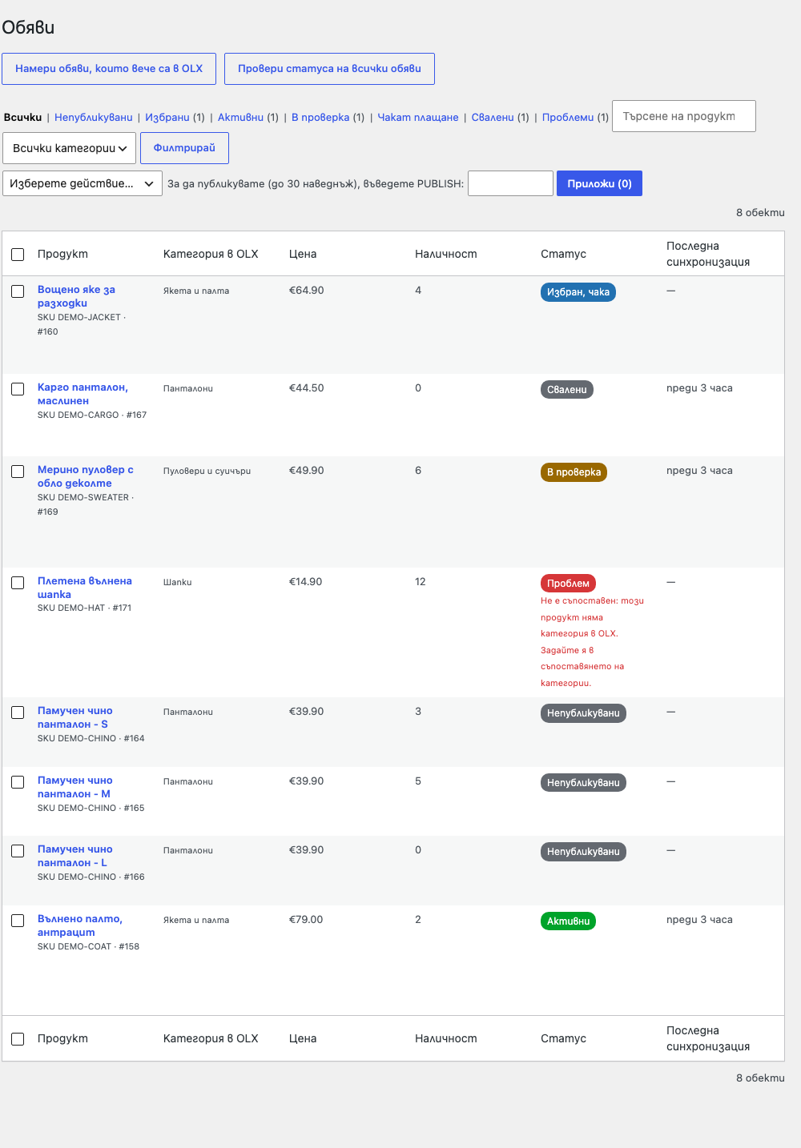Click Намери обяви, които вече са в OLX
Screen dimensions: 801x1148
coord(109,69)
